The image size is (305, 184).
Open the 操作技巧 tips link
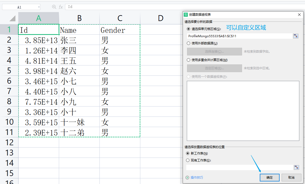197,177
